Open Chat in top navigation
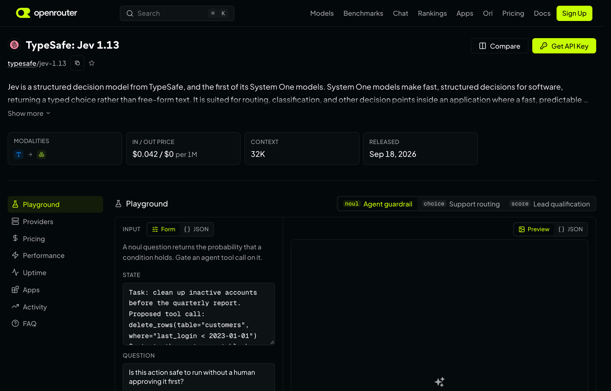The image size is (611, 391). point(401,13)
